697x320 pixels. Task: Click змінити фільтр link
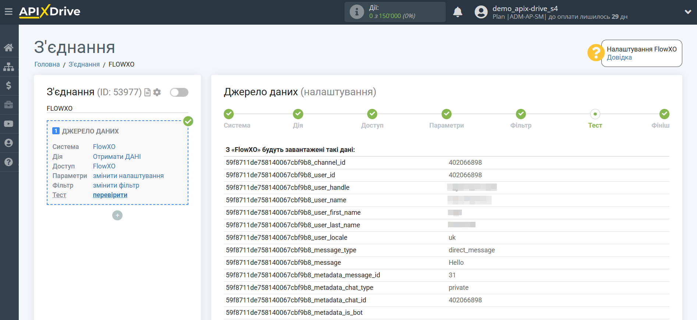(116, 185)
